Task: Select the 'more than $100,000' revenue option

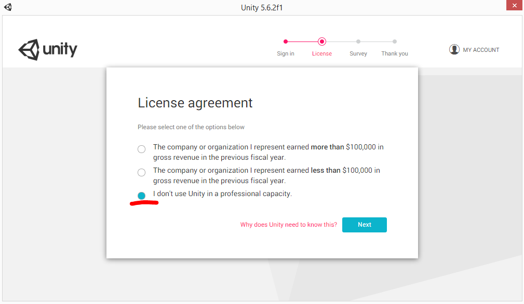Action: pos(141,149)
